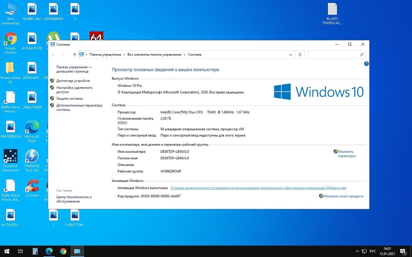
Task: Click the System window taskbar button
Action: (77, 251)
